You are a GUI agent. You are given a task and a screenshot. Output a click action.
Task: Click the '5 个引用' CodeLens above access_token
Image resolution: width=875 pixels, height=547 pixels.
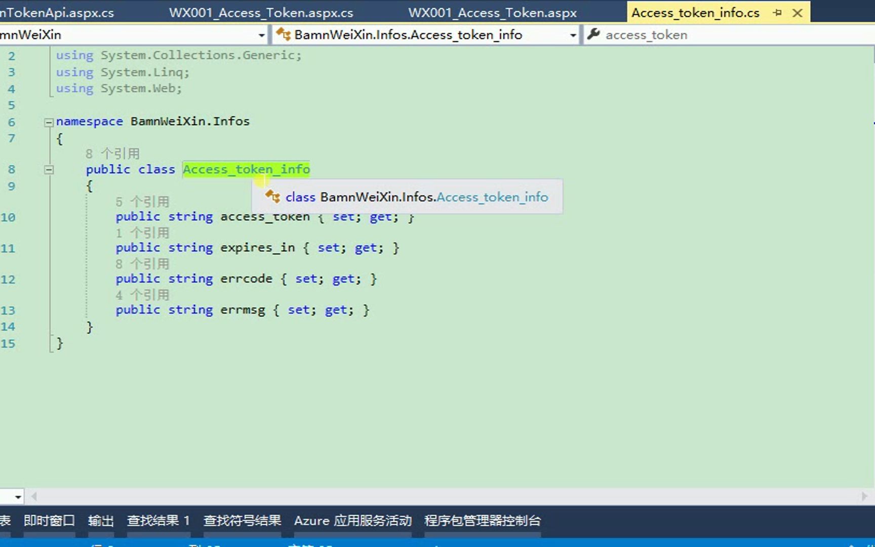[142, 202]
